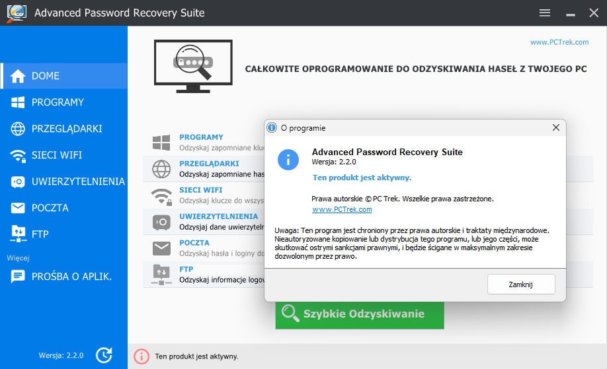Click the blue info icon in dialog

click(x=288, y=160)
